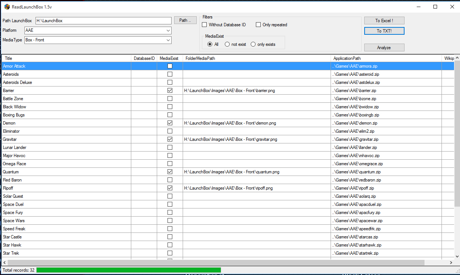This screenshot has height=275, width=460.
Task: Click the Path LaunchBox input field
Action: tap(104, 21)
